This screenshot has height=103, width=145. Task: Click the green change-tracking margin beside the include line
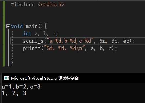pos(4,5)
